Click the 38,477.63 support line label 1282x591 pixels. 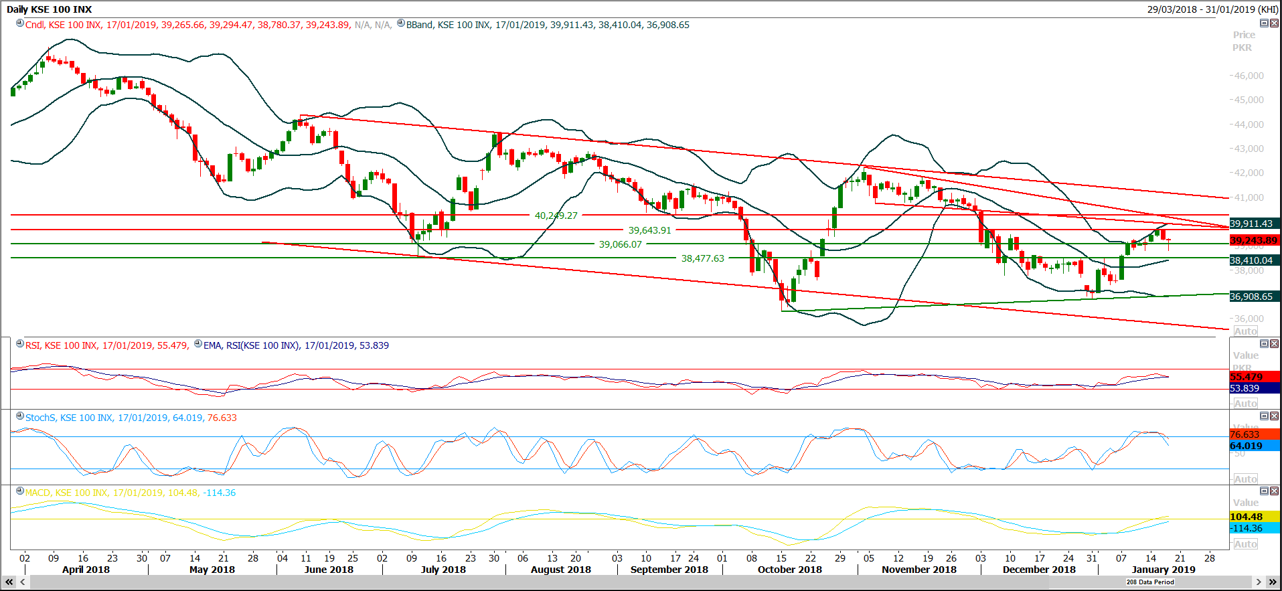pos(703,258)
